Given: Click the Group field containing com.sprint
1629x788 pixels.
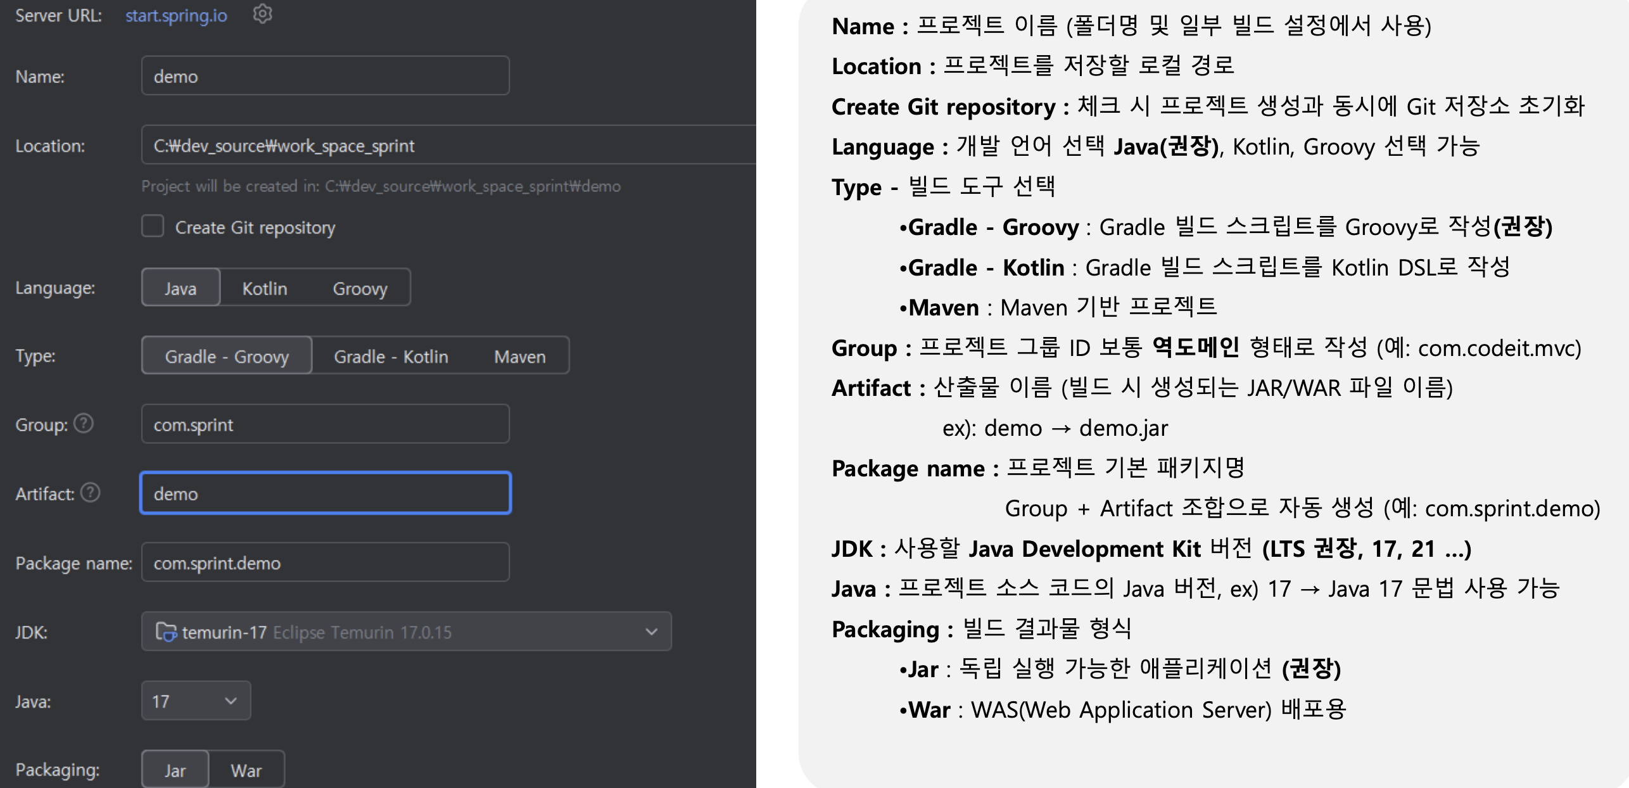Looking at the screenshot, I should click(x=325, y=424).
